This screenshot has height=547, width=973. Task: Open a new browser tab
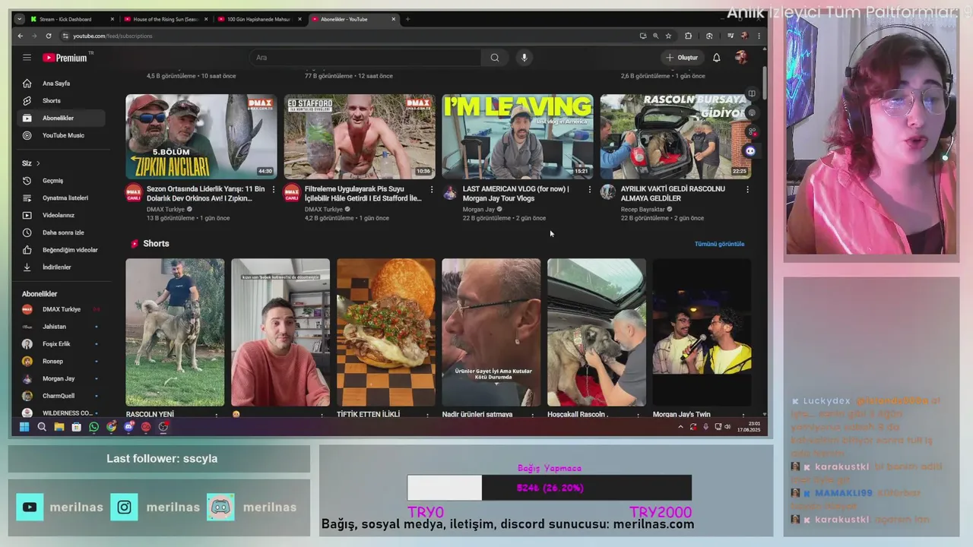[407, 19]
